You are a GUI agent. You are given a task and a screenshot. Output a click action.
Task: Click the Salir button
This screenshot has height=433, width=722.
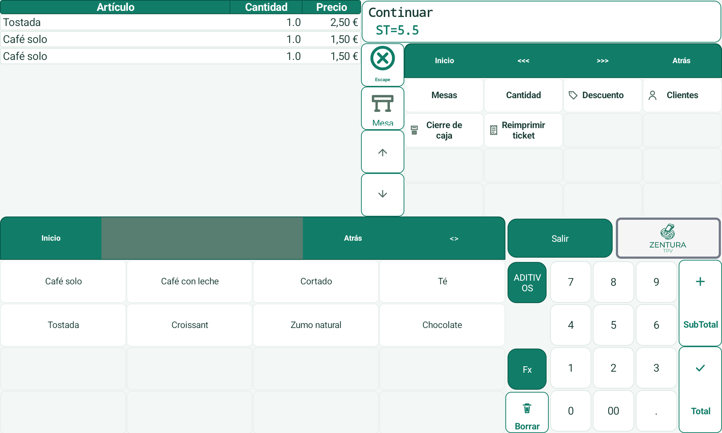pos(560,238)
